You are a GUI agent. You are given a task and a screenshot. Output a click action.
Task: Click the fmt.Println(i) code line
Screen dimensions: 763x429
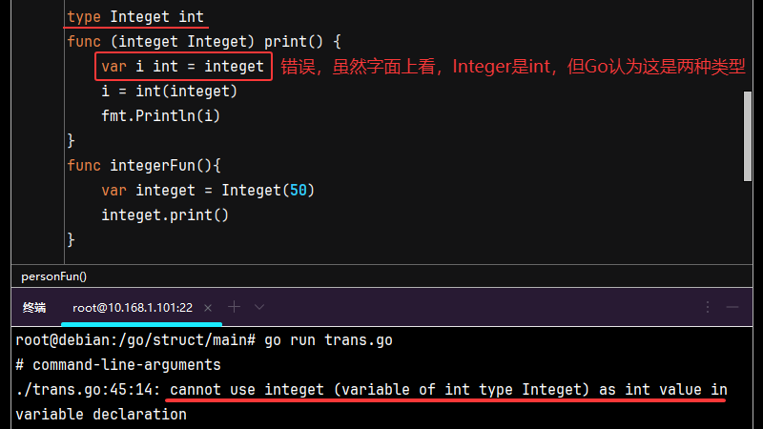pyautogui.click(x=160, y=116)
